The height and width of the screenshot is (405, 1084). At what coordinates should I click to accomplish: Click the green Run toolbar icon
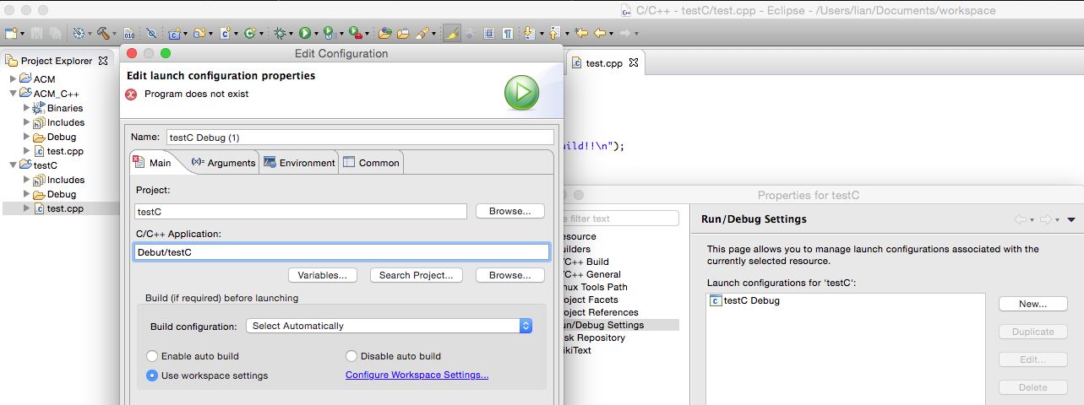tap(305, 33)
